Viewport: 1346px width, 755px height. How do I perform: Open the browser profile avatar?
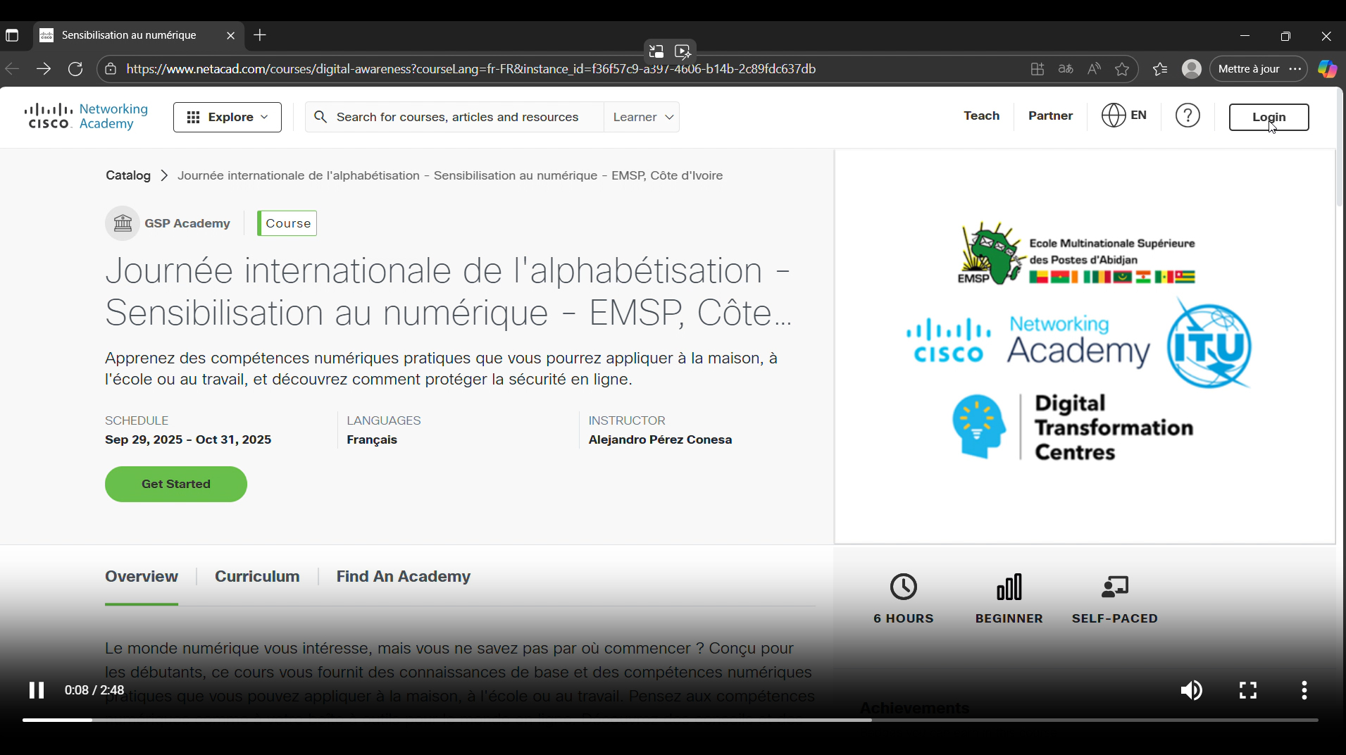(1191, 69)
